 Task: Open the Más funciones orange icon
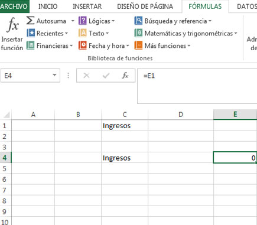[138, 45]
